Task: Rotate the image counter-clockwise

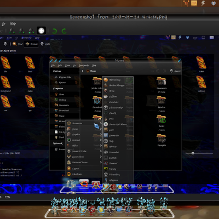Action: coord(54,31)
